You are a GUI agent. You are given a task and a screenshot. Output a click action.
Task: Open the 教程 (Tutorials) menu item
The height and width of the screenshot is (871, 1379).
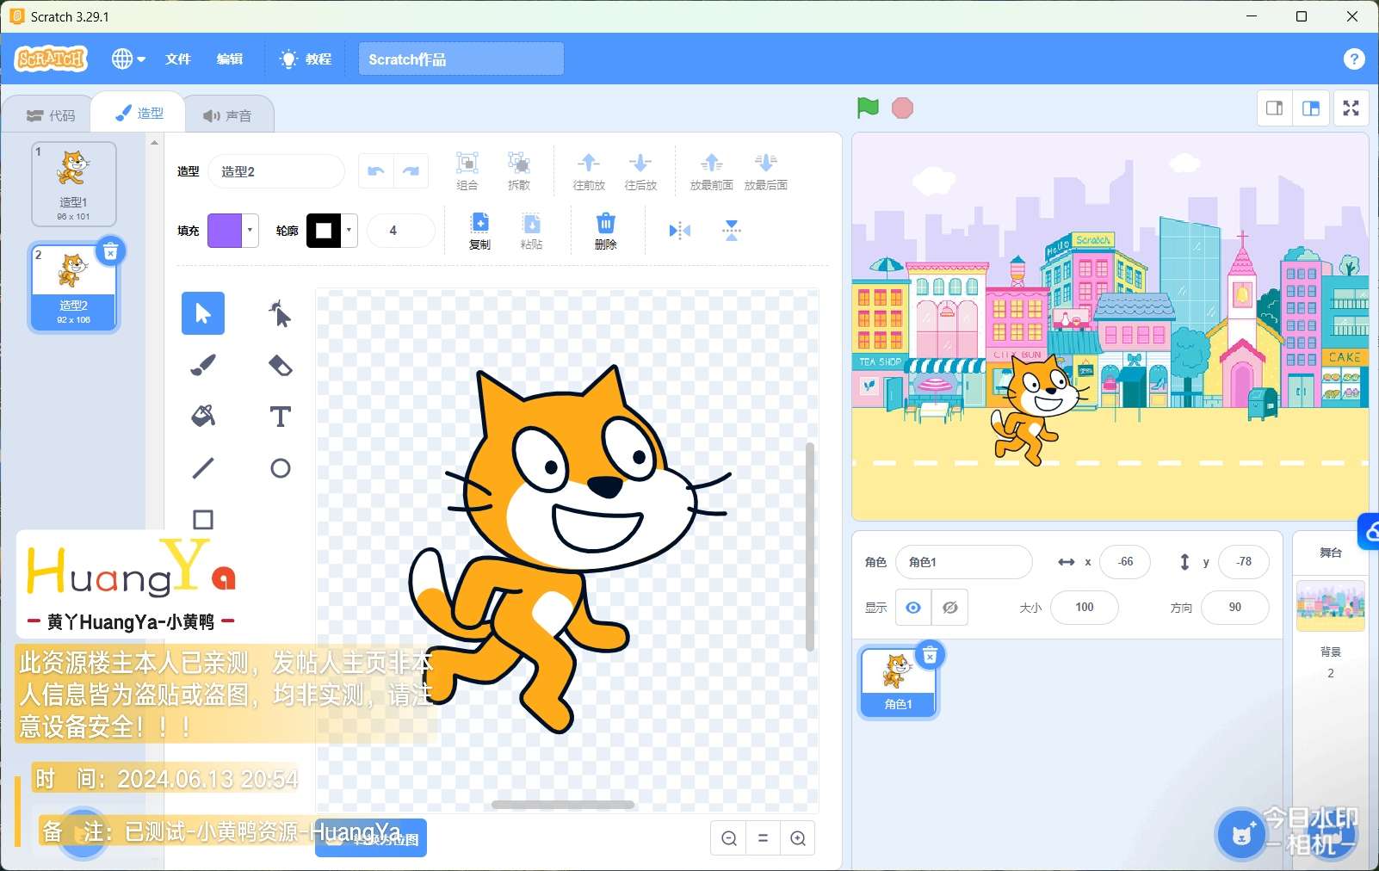(x=306, y=59)
